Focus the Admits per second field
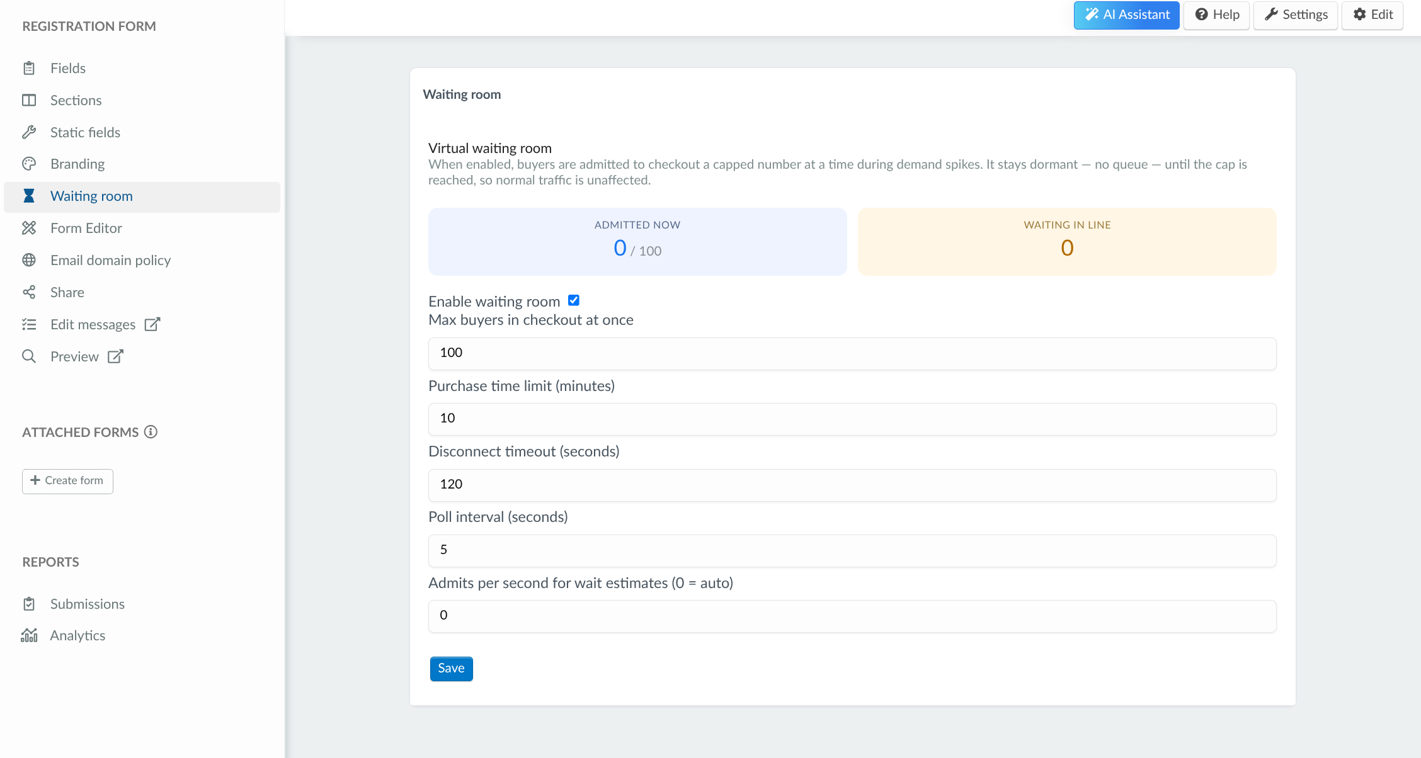Image resolution: width=1421 pixels, height=758 pixels. (x=852, y=616)
